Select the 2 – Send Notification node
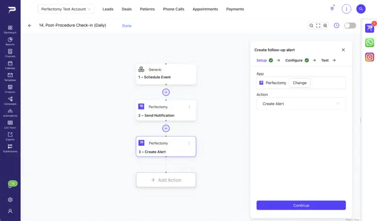The height and width of the screenshot is (221, 377). coord(166,110)
